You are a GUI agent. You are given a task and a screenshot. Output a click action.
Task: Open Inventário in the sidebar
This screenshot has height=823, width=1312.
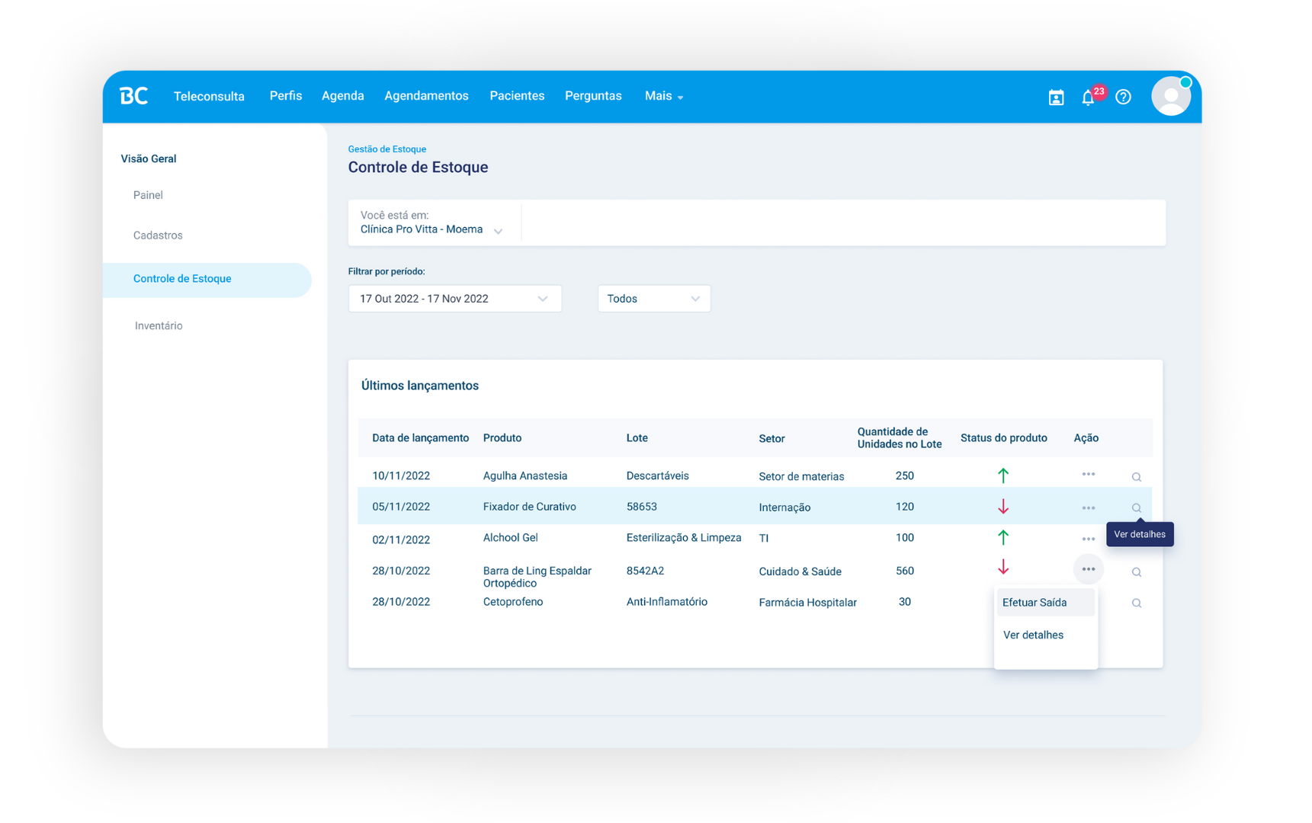[x=159, y=325]
